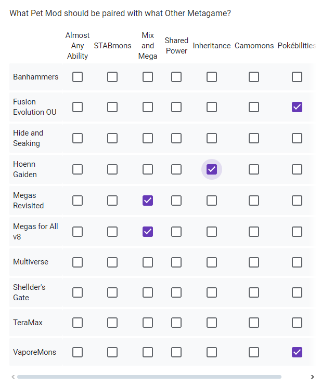Check Shellder's Gate Inheritance checkbox
The height and width of the screenshot is (387, 321).
coord(212,292)
